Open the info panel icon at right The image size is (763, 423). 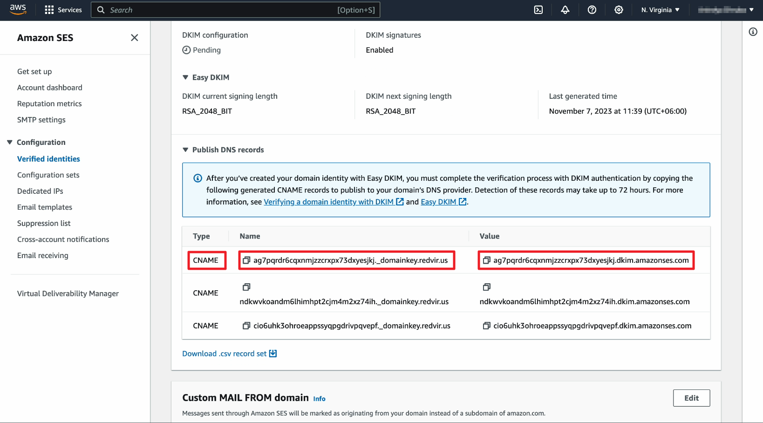tap(753, 32)
